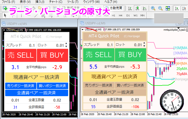Open the ウィンドウ (W) menu
Screen dimensions: 188x119
(91, 2)
